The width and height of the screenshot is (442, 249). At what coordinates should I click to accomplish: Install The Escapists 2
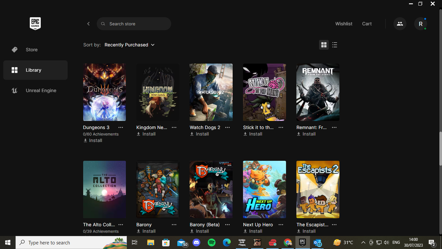pyautogui.click(x=306, y=231)
